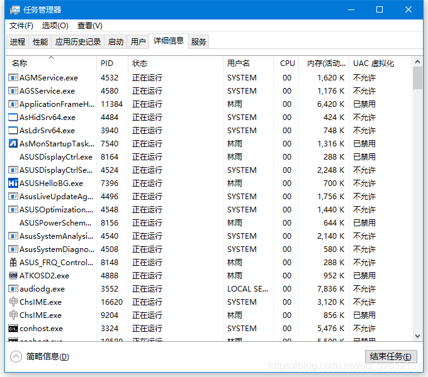Switch to the 进程 tab
428x377 pixels.
[x=18, y=42]
